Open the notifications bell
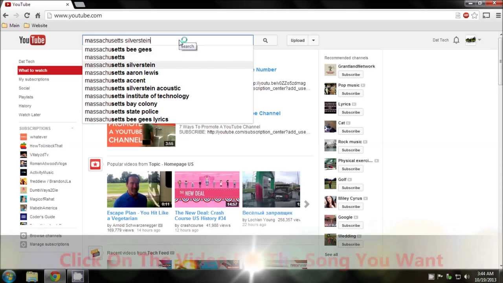Viewport: 503px width, 283px height. [x=456, y=40]
